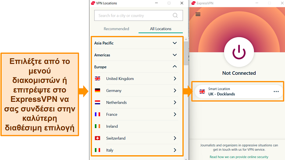Click the Ireland flag icon
The height and width of the screenshot is (160, 285).
click(x=97, y=126)
